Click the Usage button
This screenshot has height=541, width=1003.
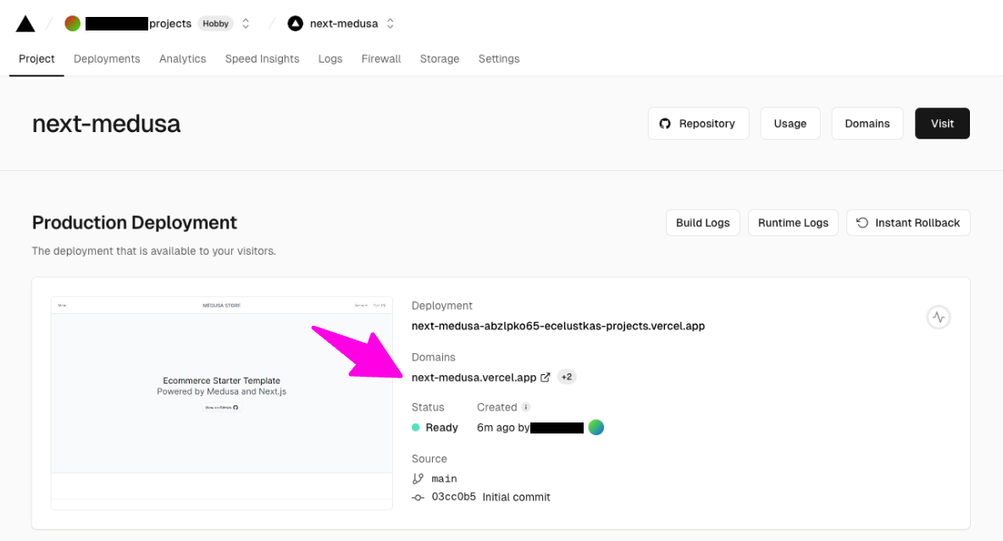pos(790,124)
